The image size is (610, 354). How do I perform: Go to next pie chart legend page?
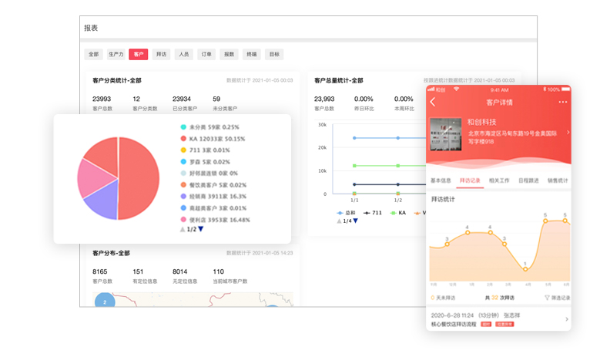(x=201, y=230)
